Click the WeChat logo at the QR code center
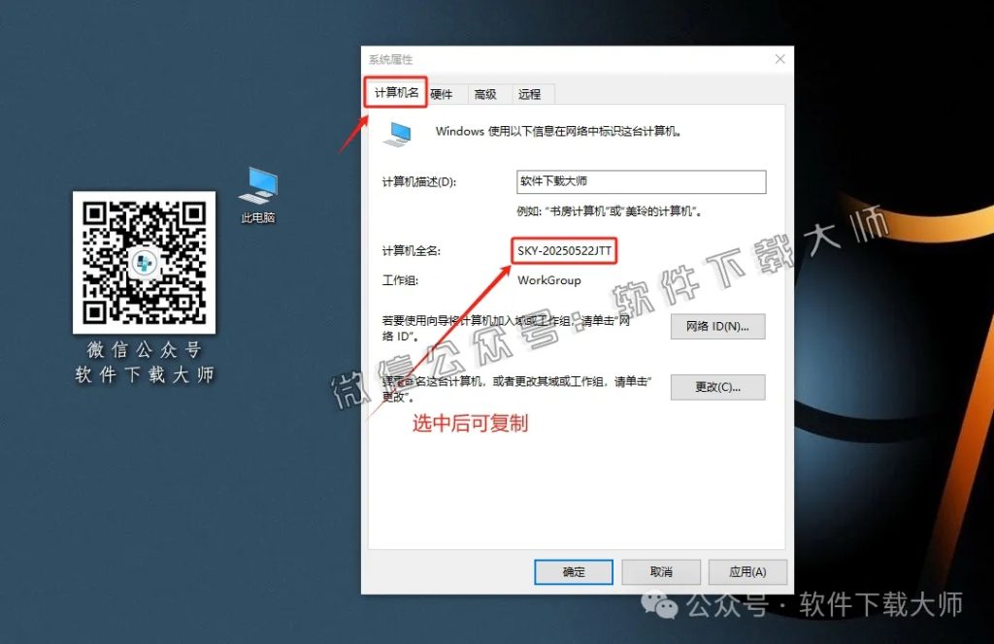The width and height of the screenshot is (994, 644). point(144,263)
